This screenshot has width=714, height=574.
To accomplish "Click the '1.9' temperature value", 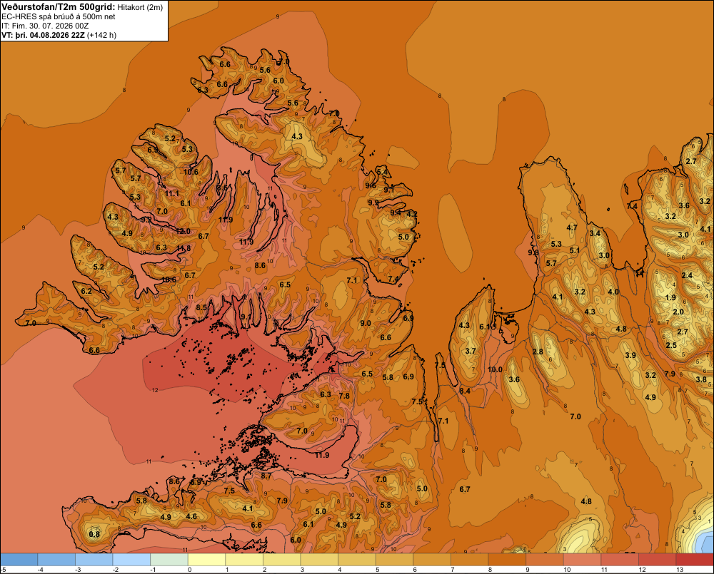I will click(670, 297).
